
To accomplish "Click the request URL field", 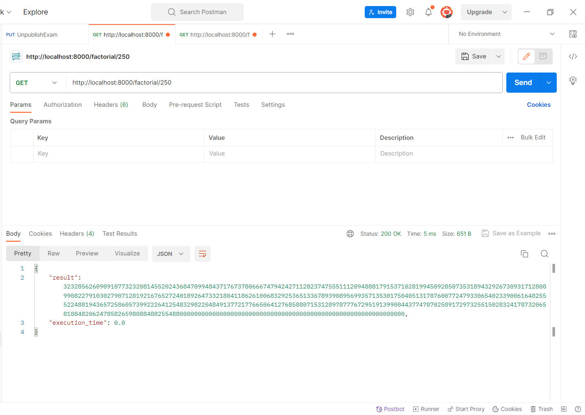I will [284, 83].
